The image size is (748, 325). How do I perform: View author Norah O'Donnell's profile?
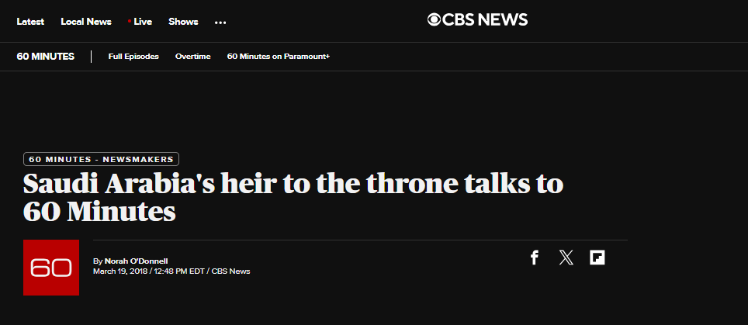click(137, 261)
